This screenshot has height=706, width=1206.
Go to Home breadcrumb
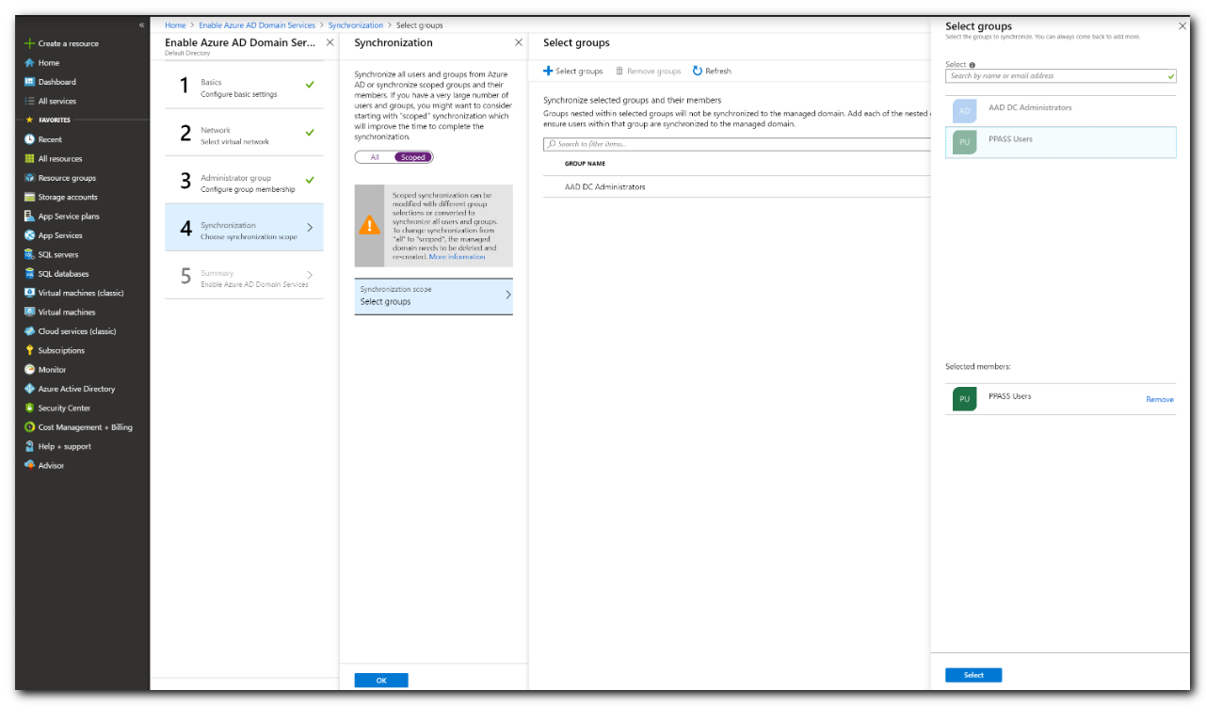175,25
